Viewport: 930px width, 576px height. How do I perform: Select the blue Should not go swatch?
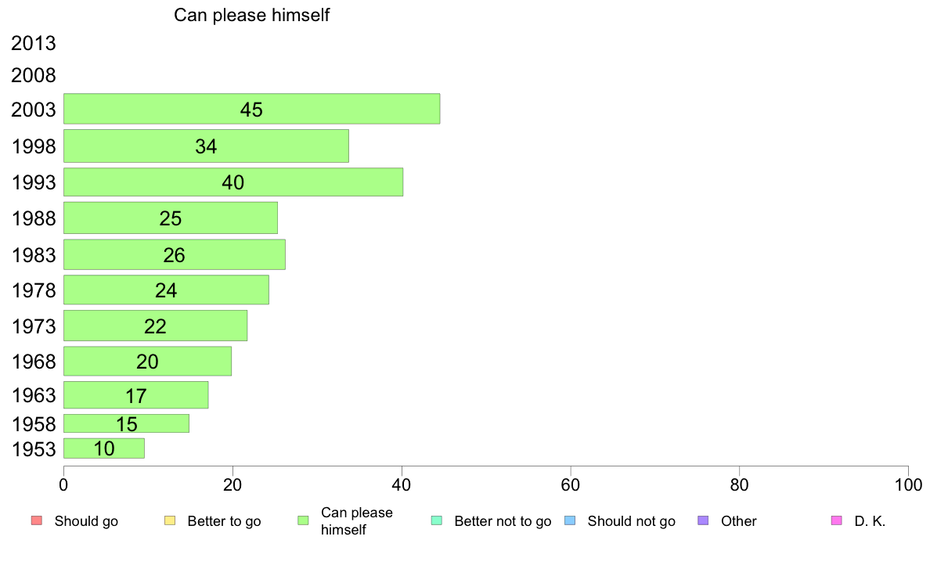[570, 521]
